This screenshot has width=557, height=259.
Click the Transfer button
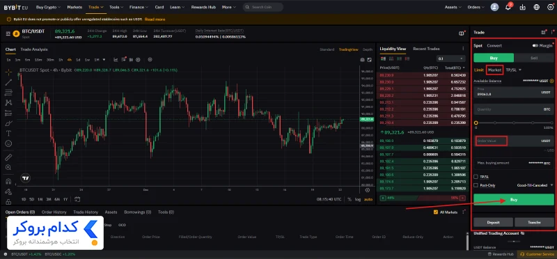coord(534,222)
